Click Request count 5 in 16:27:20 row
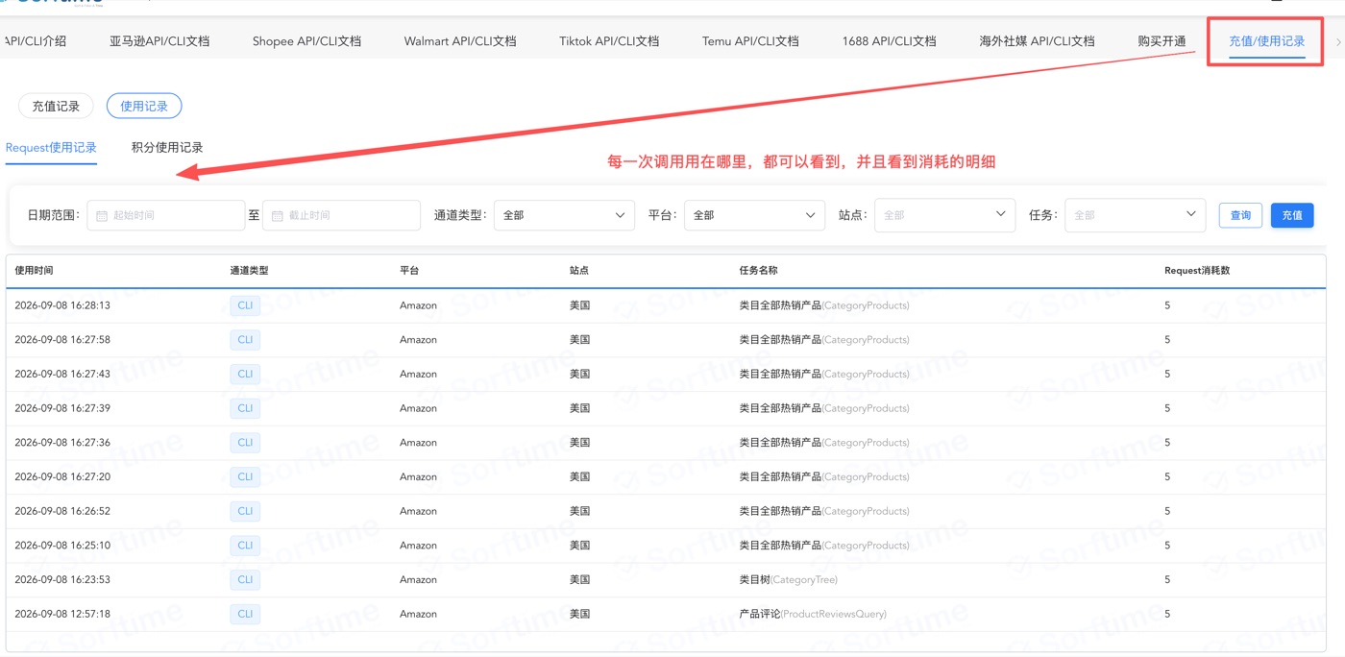Screen dimensions: 1345x657 1167,477
